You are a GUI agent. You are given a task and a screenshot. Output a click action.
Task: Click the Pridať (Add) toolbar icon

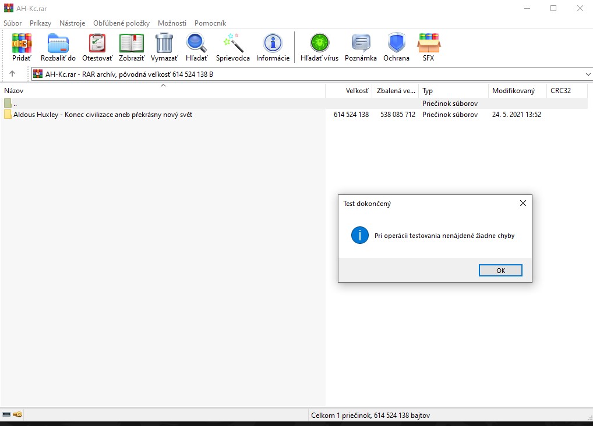(22, 42)
